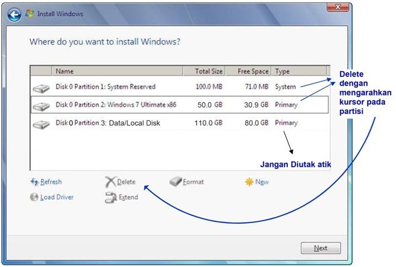Click the Refresh icon
The height and width of the screenshot is (267, 396).
click(x=34, y=182)
